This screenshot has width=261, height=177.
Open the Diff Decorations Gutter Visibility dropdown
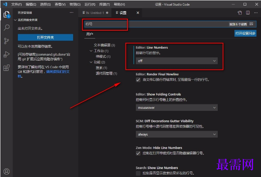(177, 134)
